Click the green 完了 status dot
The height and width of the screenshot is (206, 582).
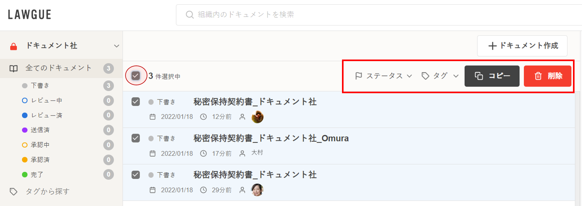[x=25, y=175]
